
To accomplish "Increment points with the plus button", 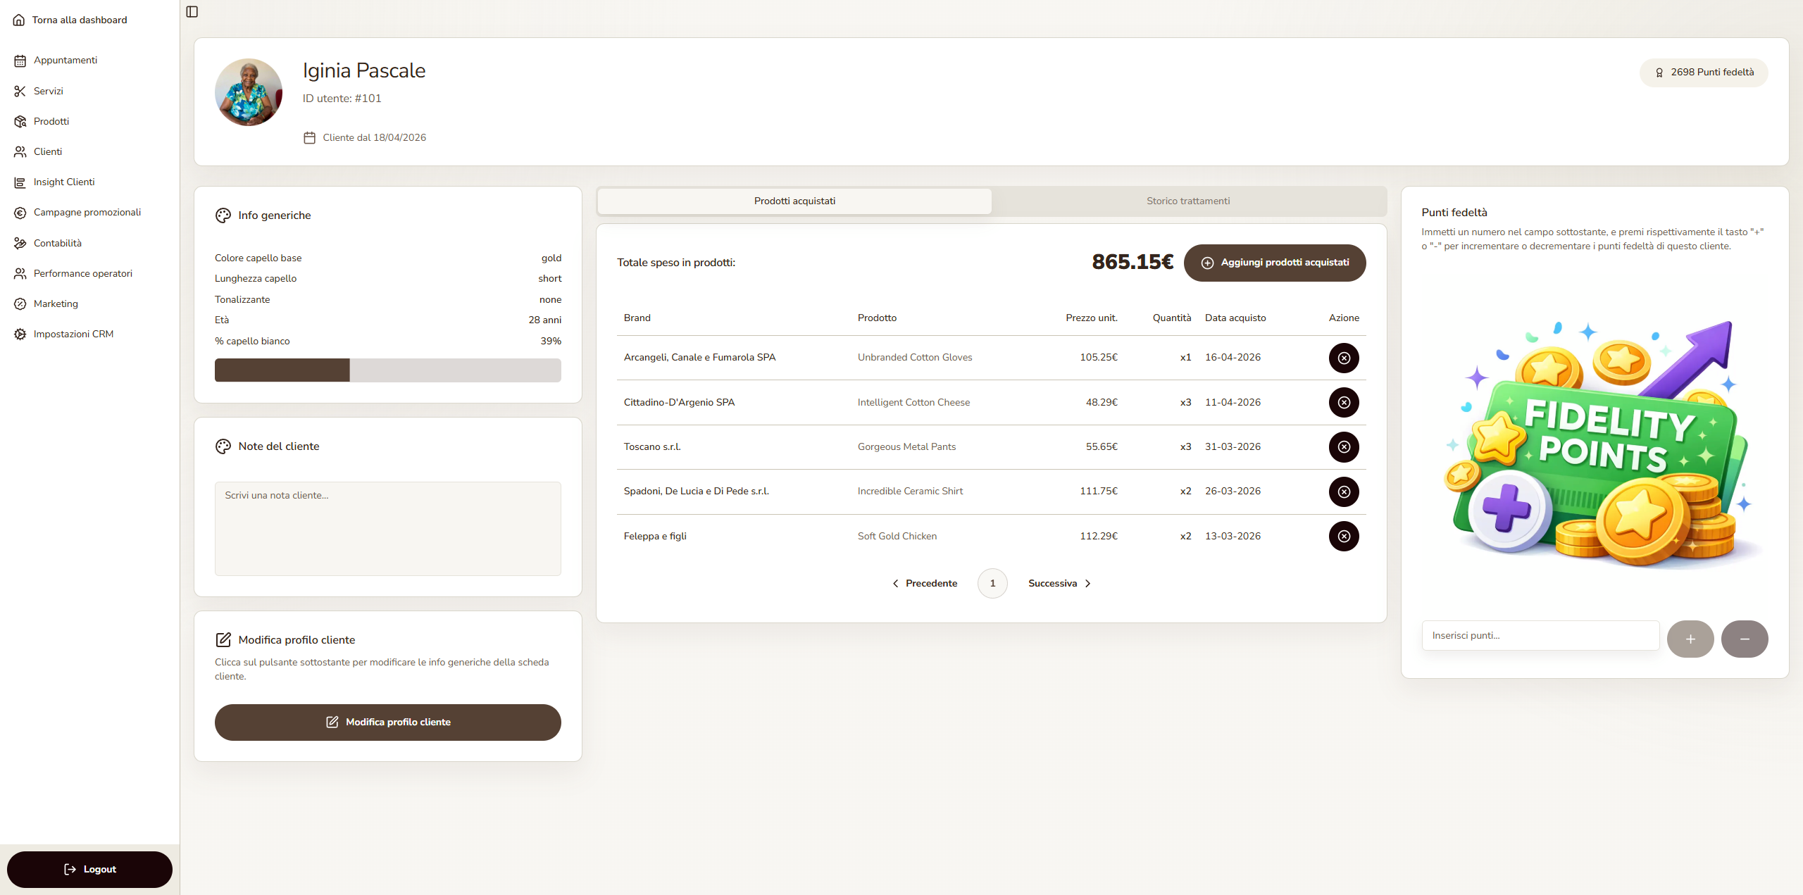I will [1690, 639].
